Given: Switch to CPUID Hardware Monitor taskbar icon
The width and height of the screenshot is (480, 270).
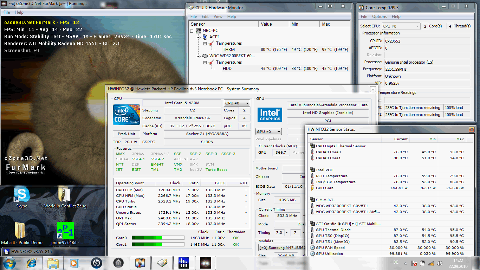Looking at the screenshot, I should (x=162, y=263).
